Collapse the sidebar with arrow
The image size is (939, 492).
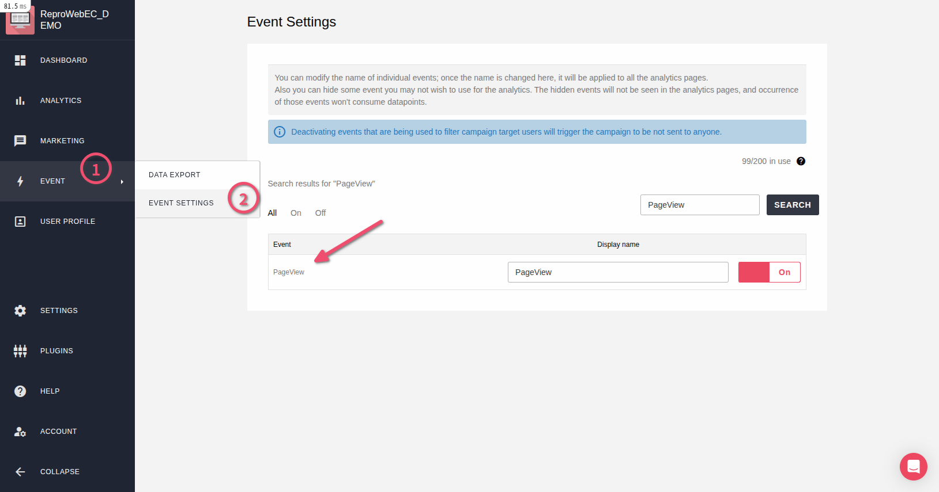(x=20, y=472)
